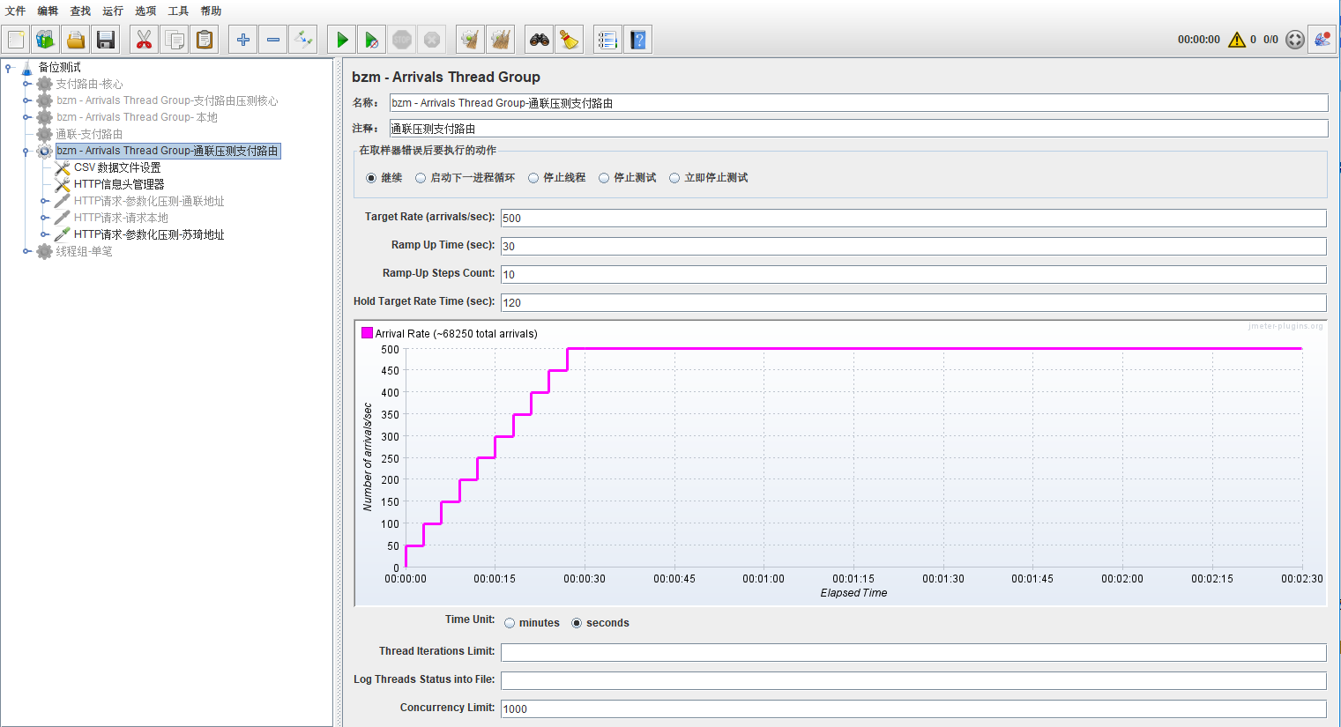Open the Templates toolbar icon
This screenshot has height=727, width=1341.
click(x=46, y=40)
